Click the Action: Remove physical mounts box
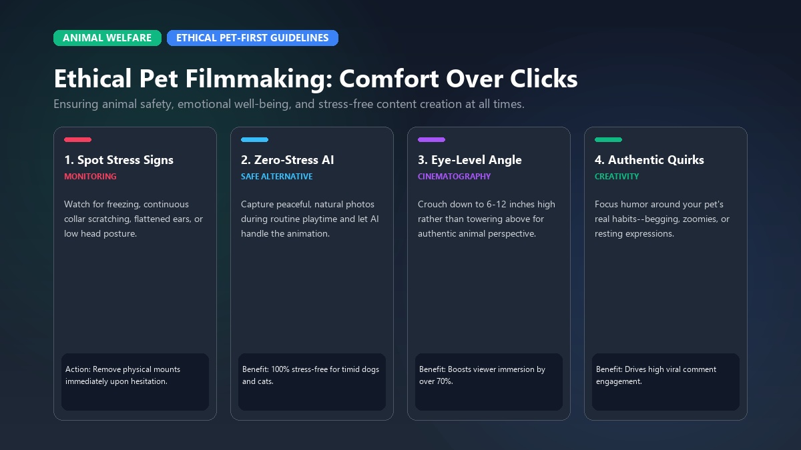The height and width of the screenshot is (450, 801). 135,382
